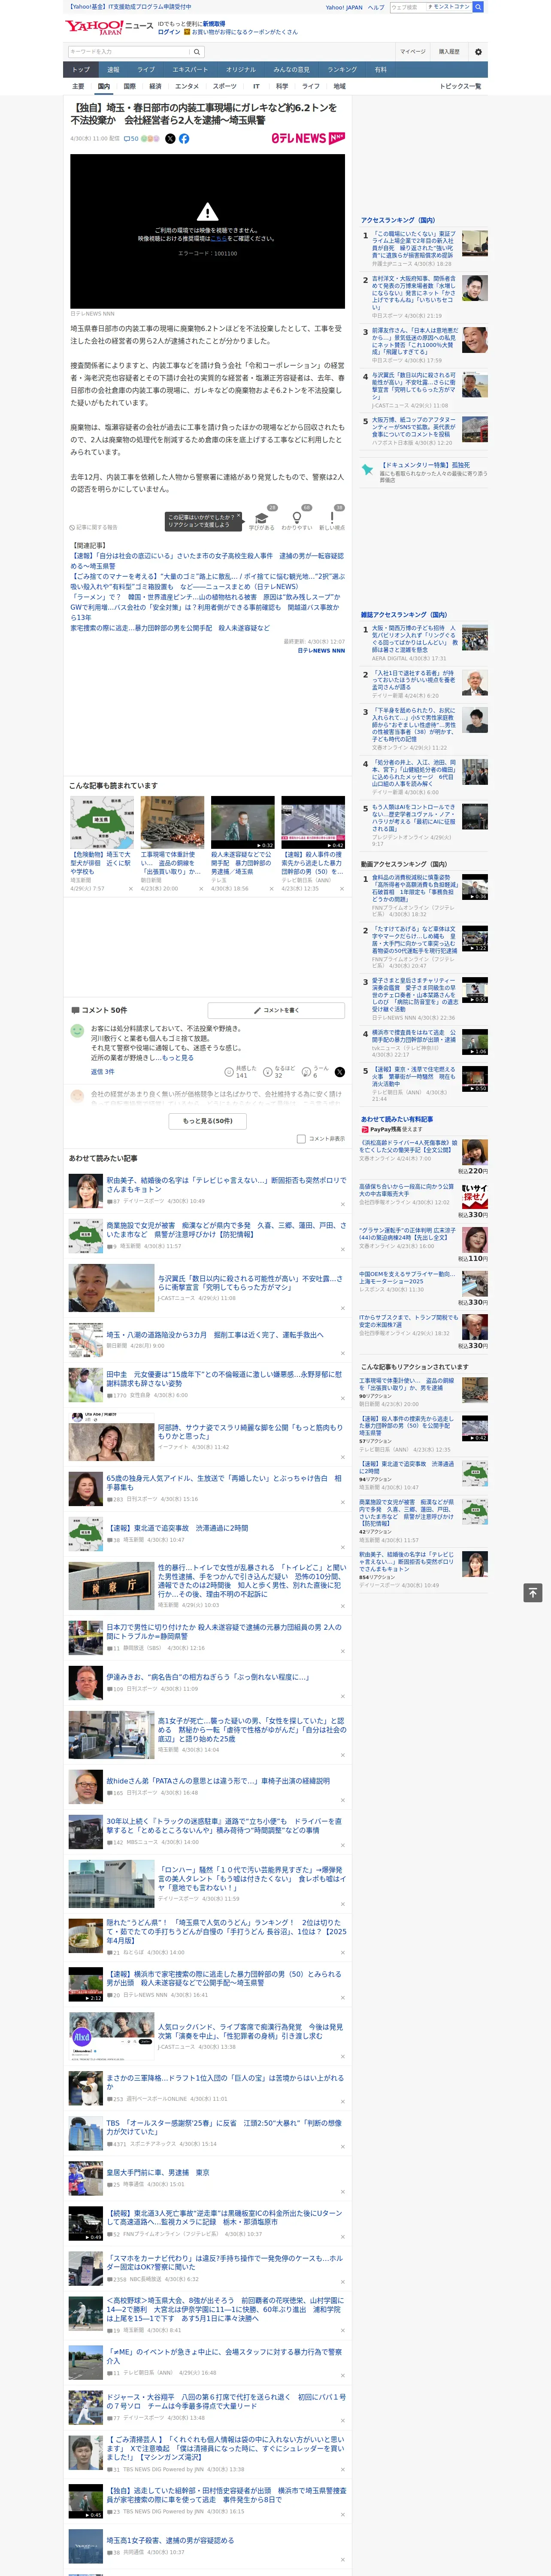Click the keyword search input field

pos(129,52)
